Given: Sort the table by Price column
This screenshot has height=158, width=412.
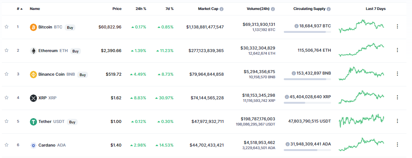Looking at the screenshot, I should 117,9.
